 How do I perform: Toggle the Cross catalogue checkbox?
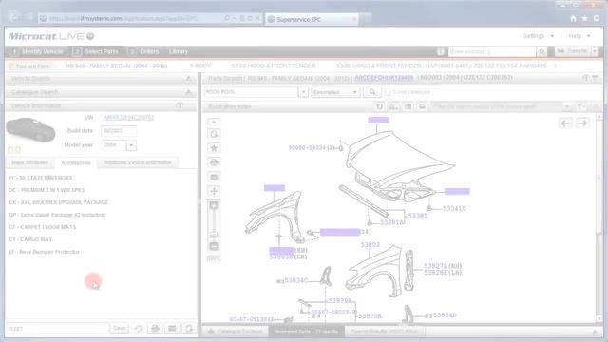pyautogui.click(x=388, y=92)
